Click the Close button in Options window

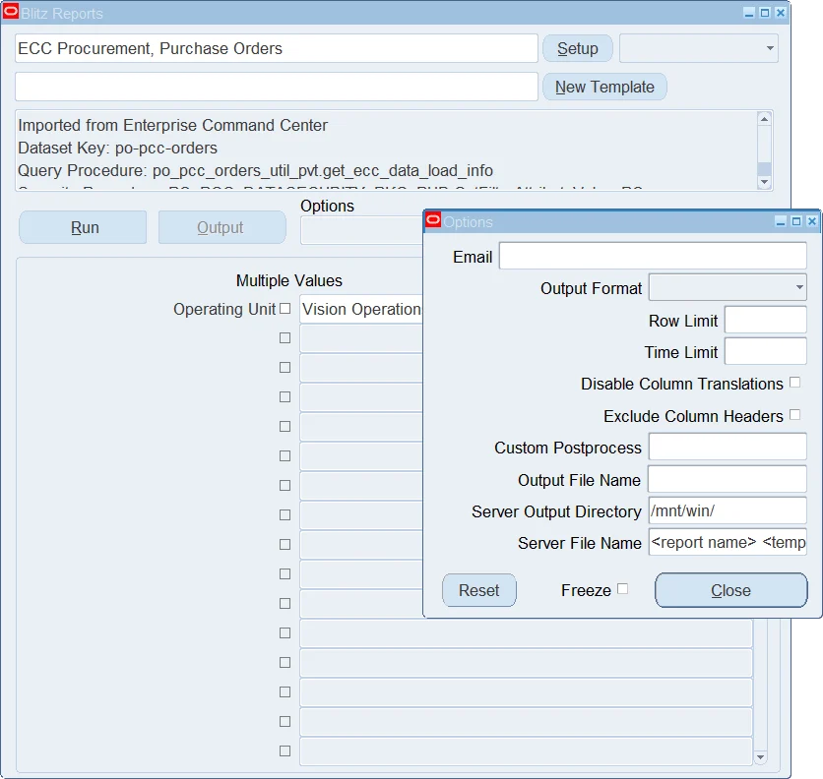point(731,590)
